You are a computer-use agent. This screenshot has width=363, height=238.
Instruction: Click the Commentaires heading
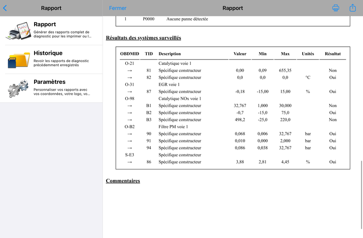pyautogui.click(x=123, y=180)
